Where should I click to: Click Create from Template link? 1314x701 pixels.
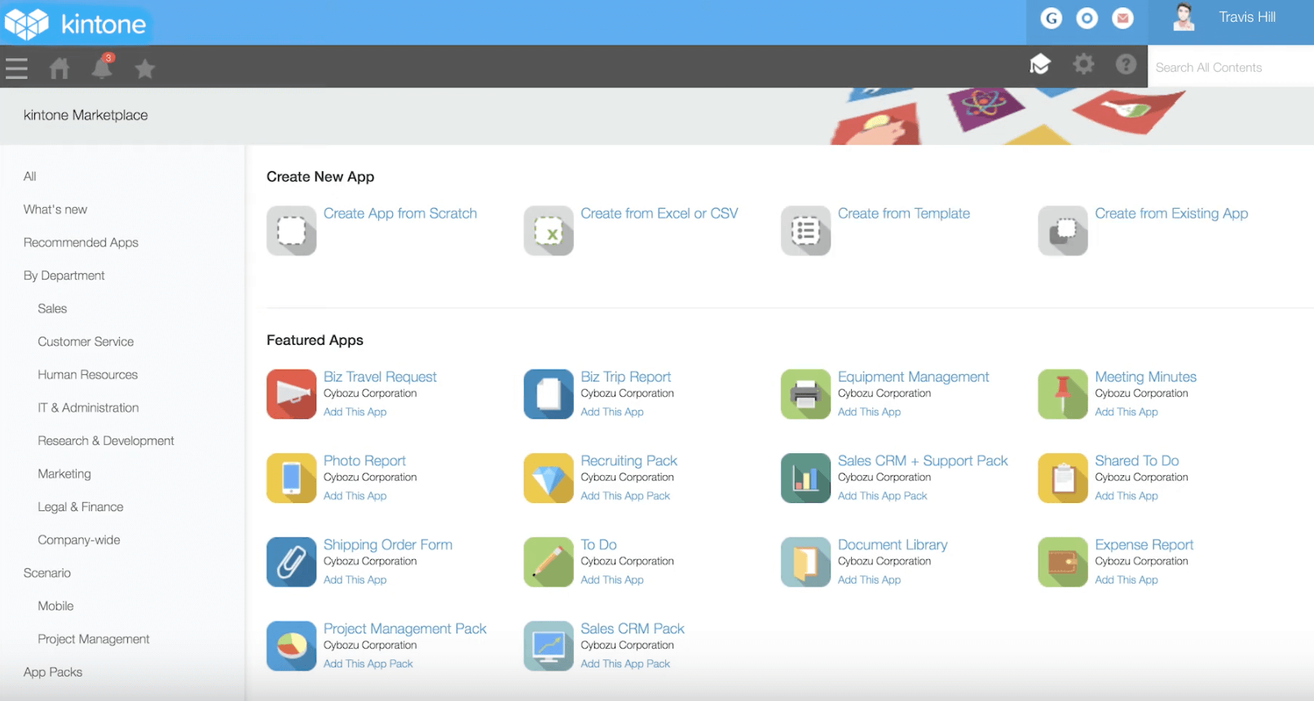pos(904,214)
